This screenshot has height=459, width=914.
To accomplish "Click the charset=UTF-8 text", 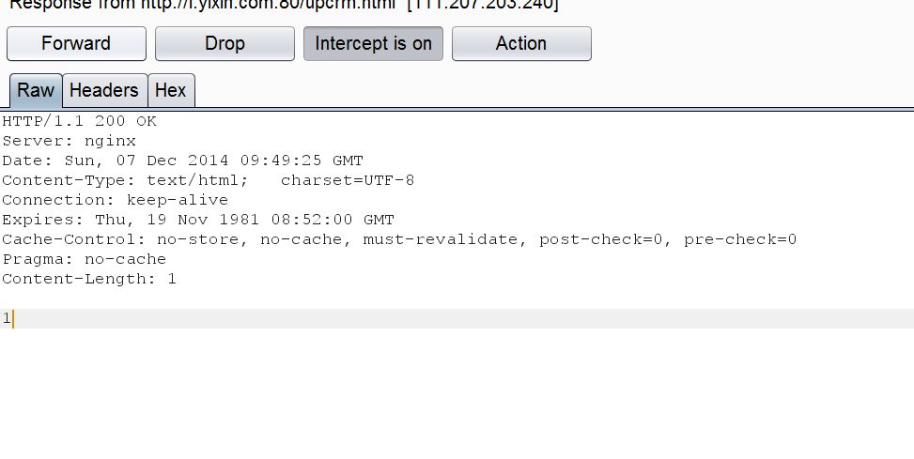I will (x=348, y=180).
